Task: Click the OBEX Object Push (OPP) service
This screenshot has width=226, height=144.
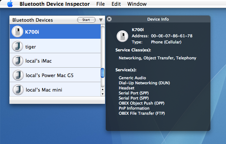Action: pos(141,103)
